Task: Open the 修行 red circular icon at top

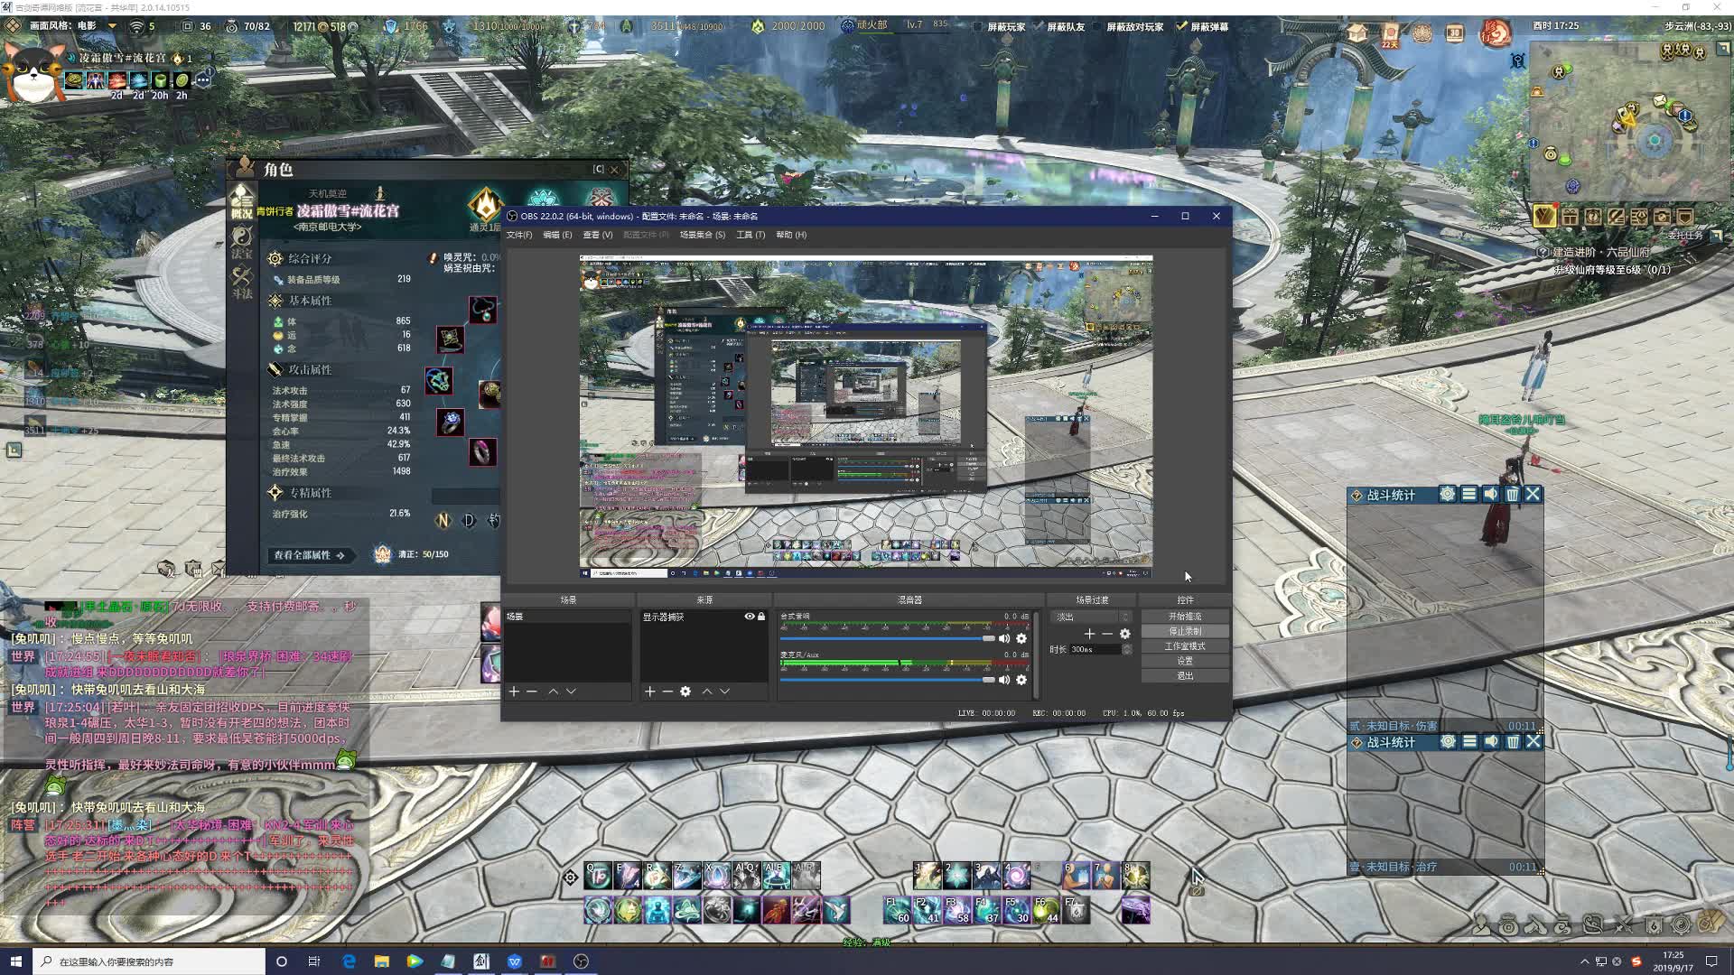Action: pyautogui.click(x=1496, y=34)
